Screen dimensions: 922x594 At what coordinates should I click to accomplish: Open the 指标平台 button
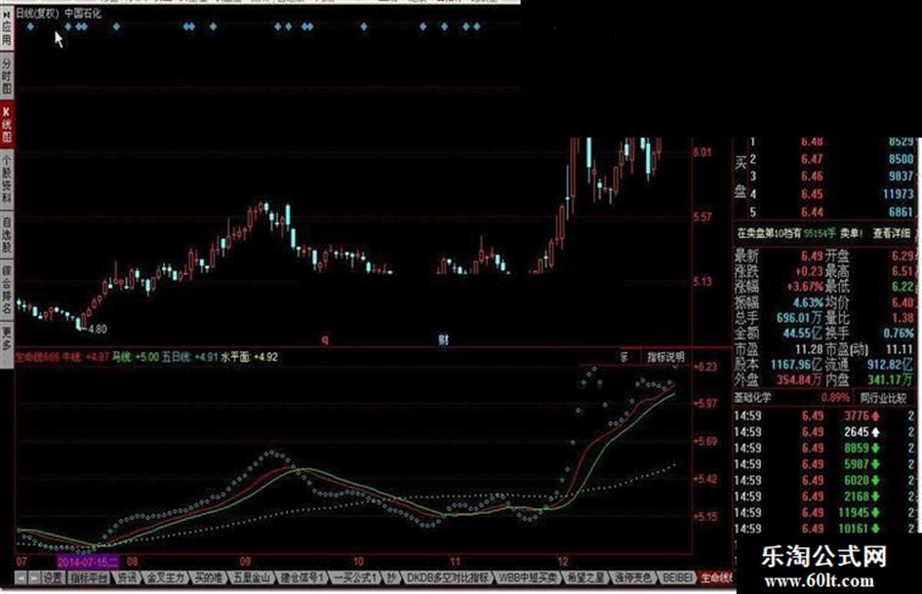coord(90,578)
